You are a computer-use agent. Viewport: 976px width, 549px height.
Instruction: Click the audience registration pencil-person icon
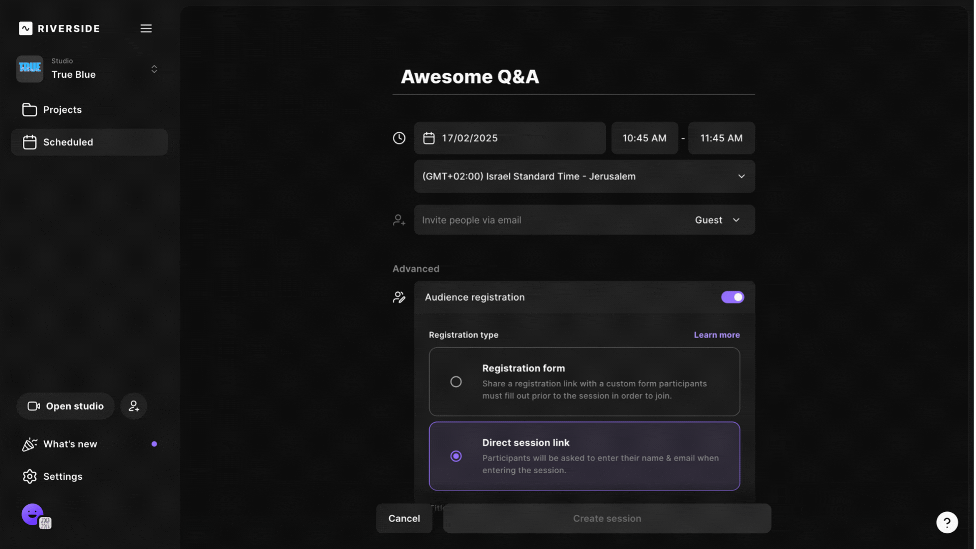[399, 297]
